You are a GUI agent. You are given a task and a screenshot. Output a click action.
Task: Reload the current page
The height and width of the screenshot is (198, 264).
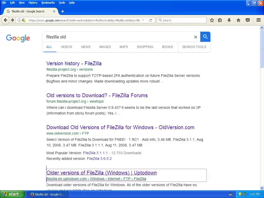(x=151, y=20)
